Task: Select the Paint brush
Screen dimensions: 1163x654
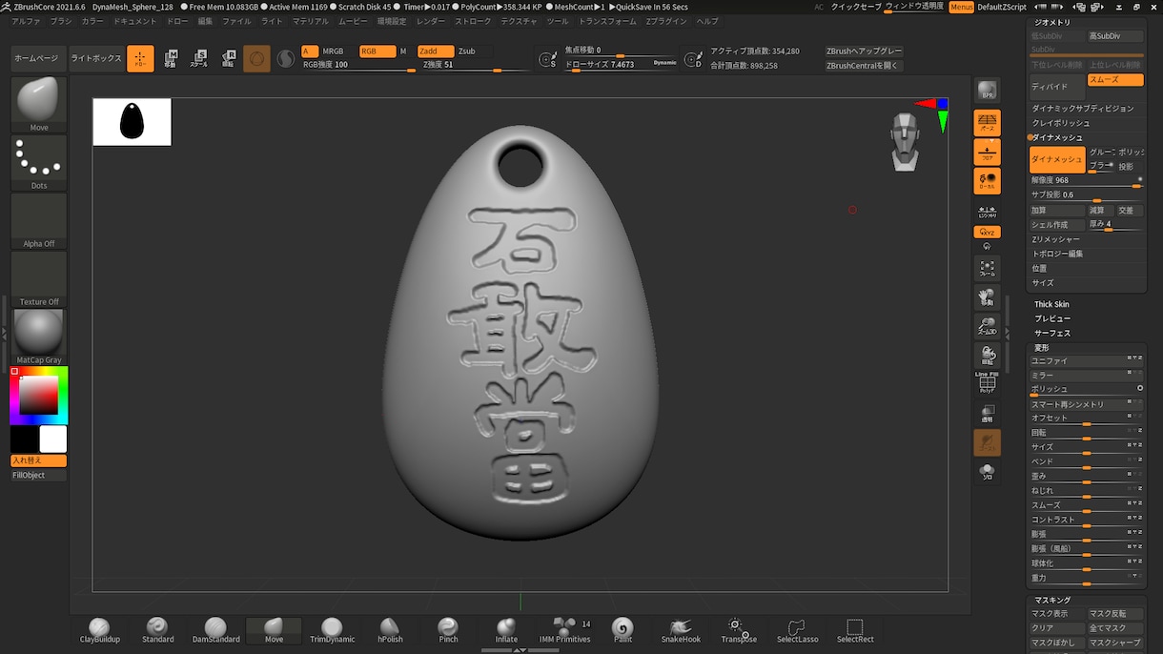Action: 622,630
